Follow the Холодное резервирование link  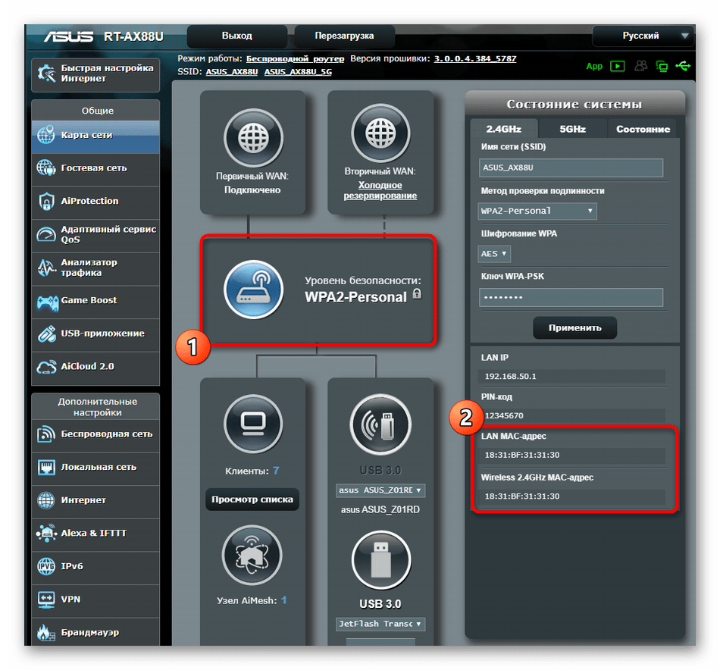click(380, 190)
